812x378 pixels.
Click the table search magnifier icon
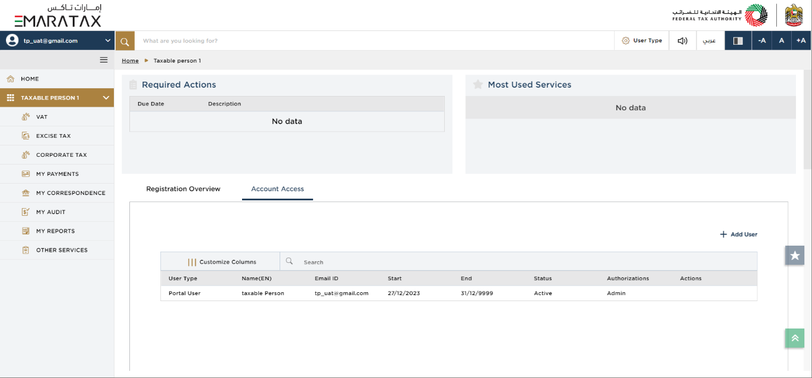coord(289,261)
